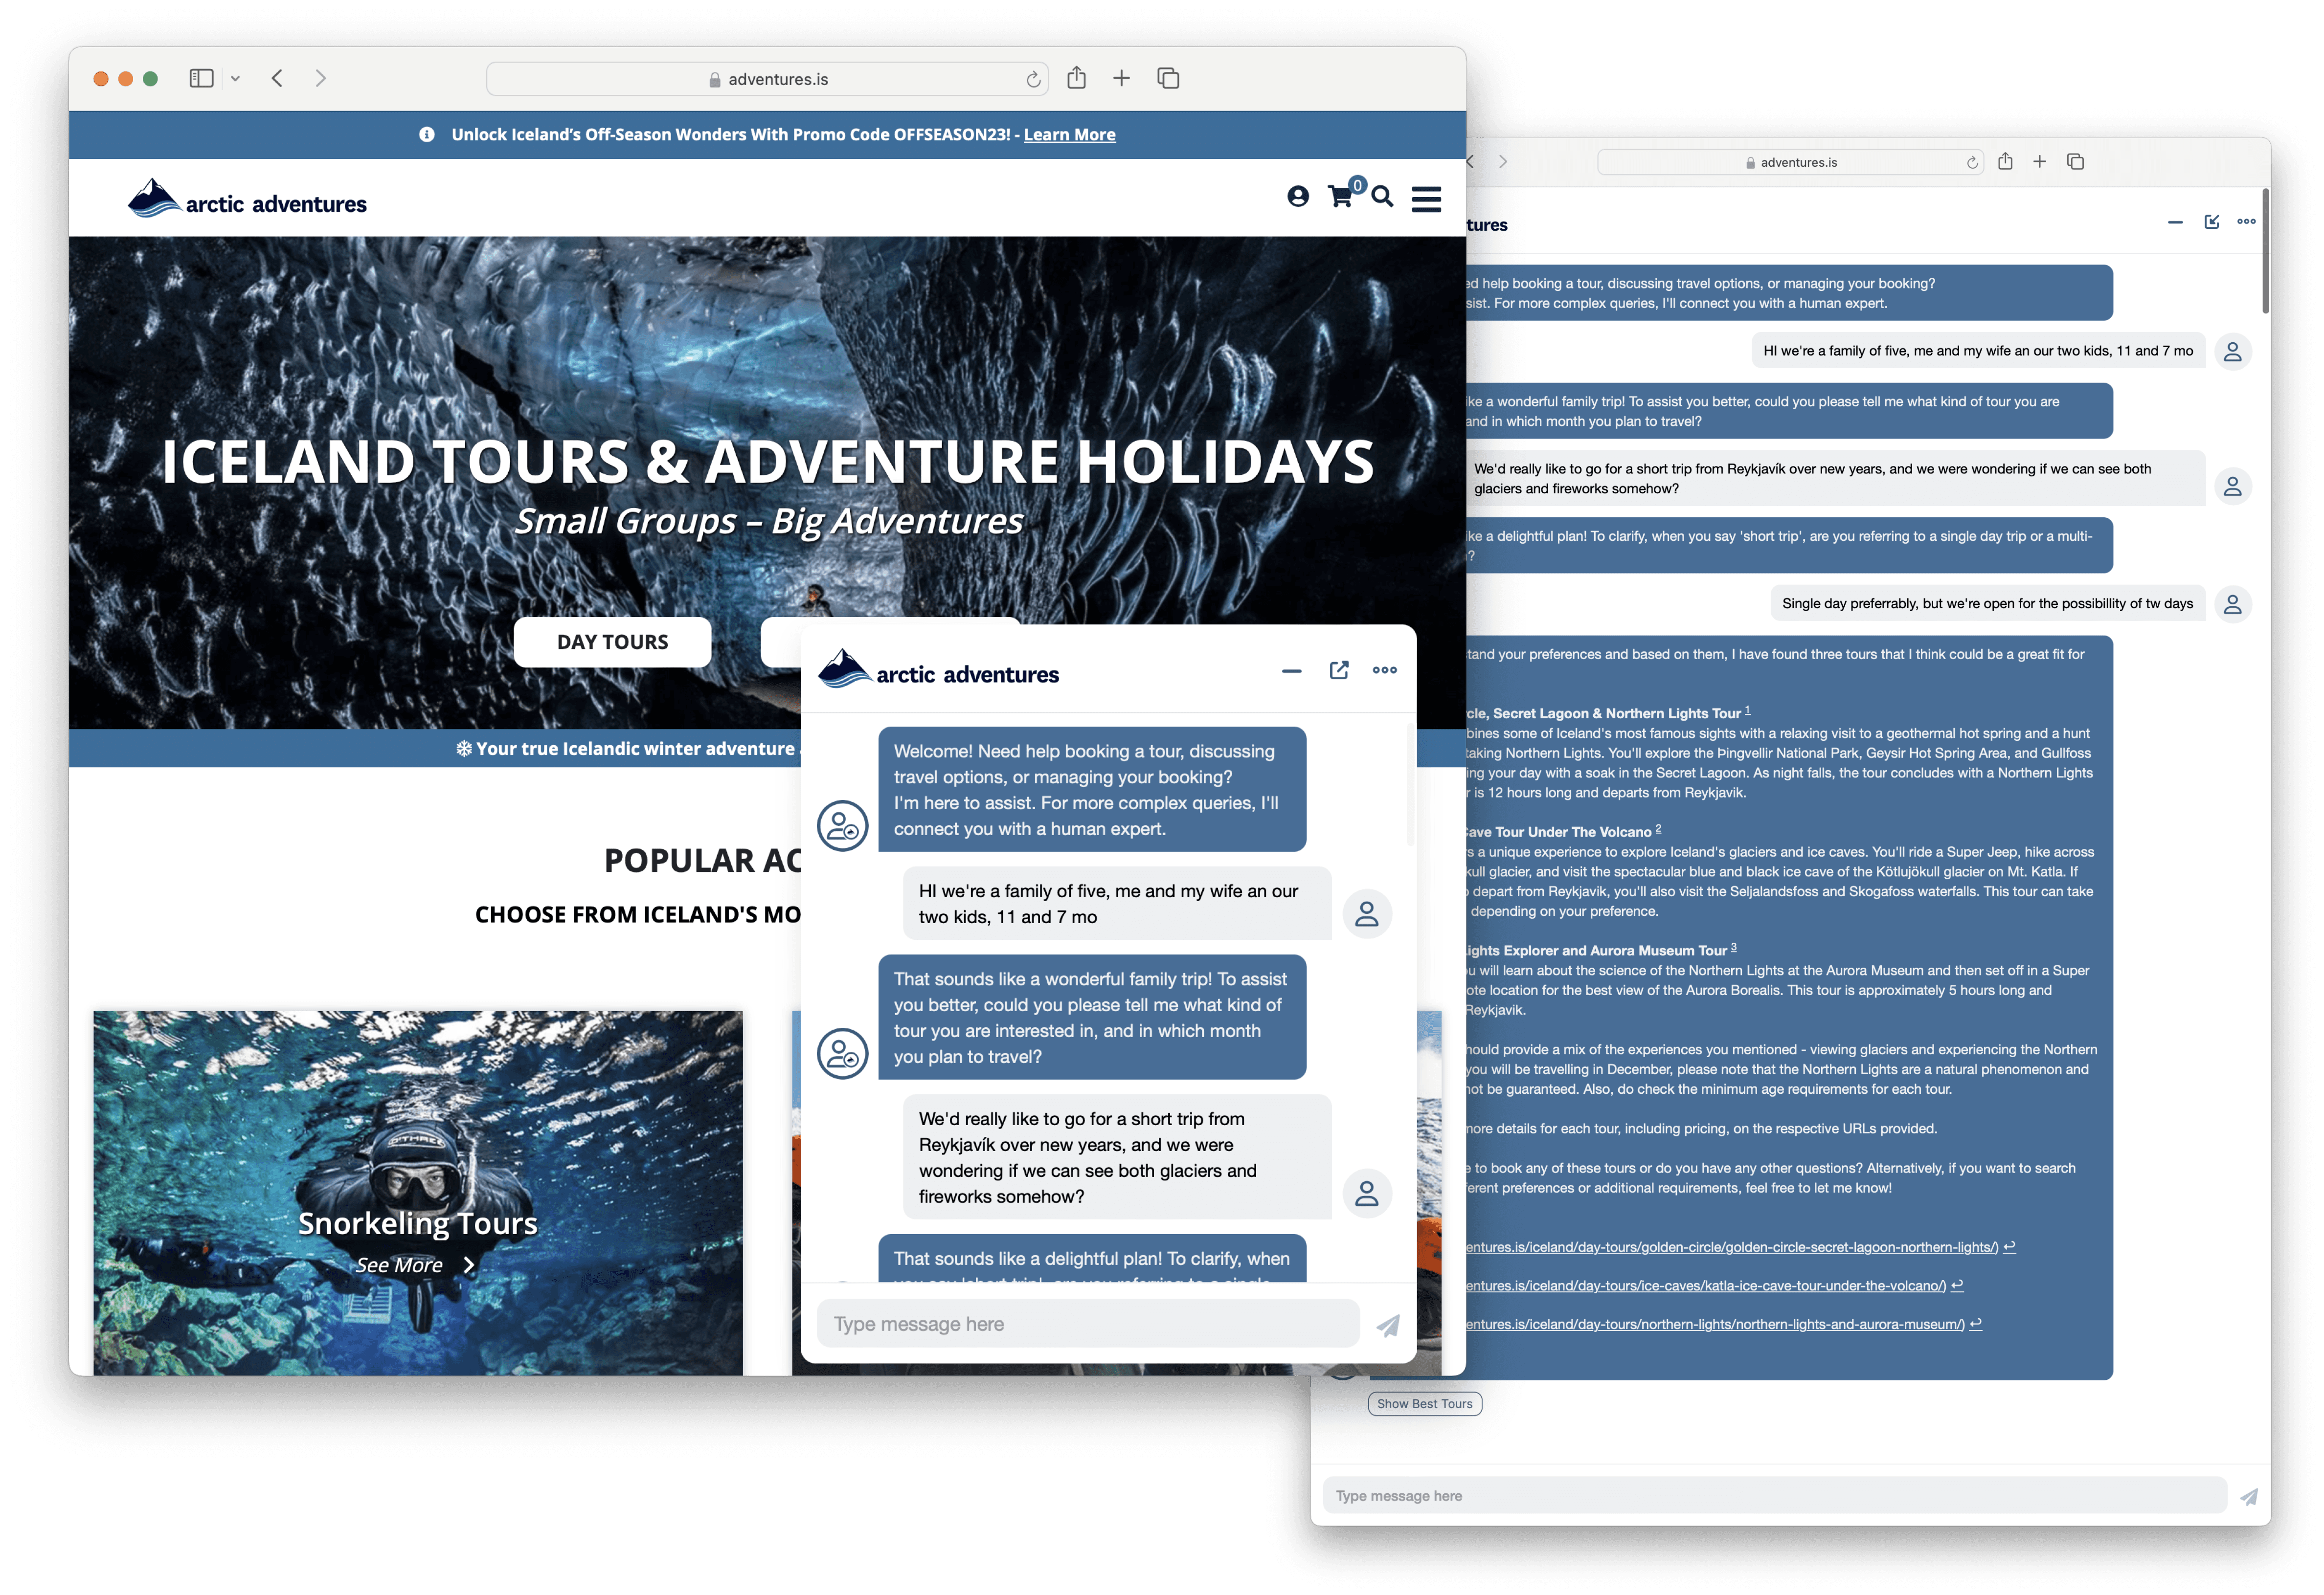Show tab overview in front Safari window
This screenshot has height=1595, width=2324.
[x=1168, y=78]
